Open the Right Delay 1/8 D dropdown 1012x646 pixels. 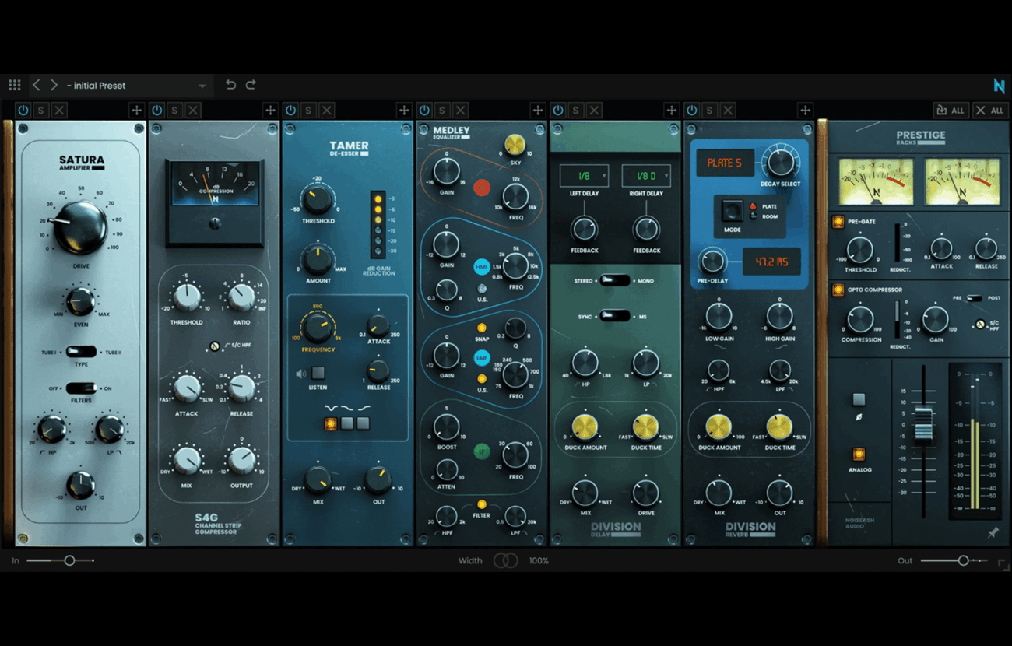646,176
